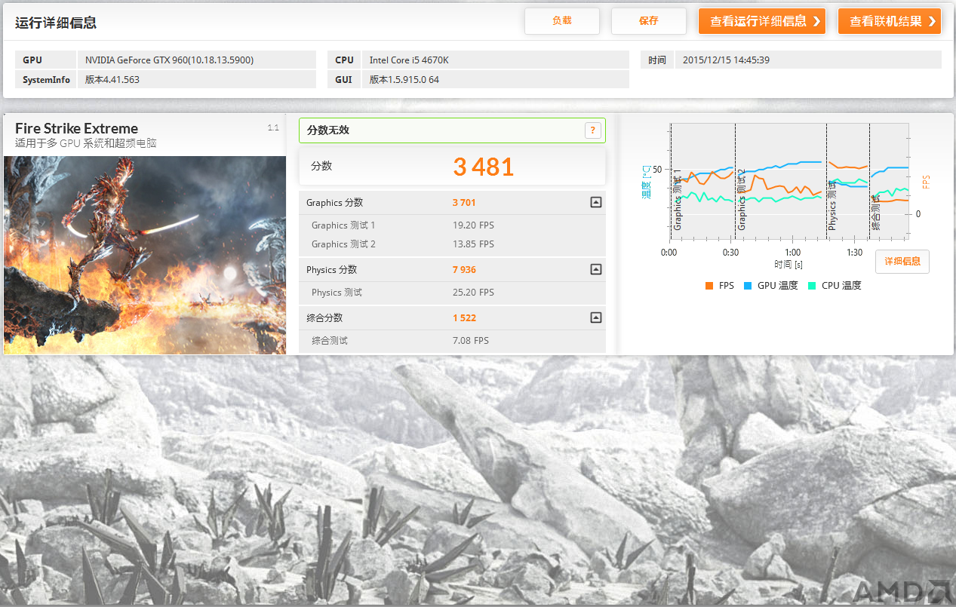The width and height of the screenshot is (956, 607).
Task: Click the Intel Core i5 4670K CPU value
Action: 409,60
